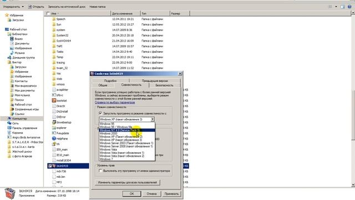Click the Контакты folder icon
The width and height of the screenshot is (355, 200).
12,81
